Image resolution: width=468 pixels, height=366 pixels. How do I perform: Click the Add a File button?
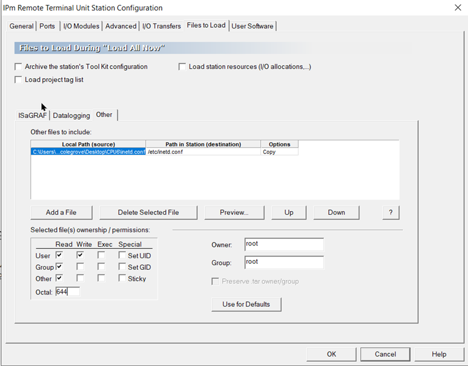61,212
